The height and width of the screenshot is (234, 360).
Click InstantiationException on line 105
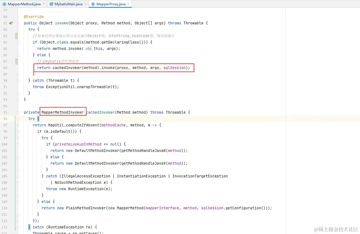141,176
